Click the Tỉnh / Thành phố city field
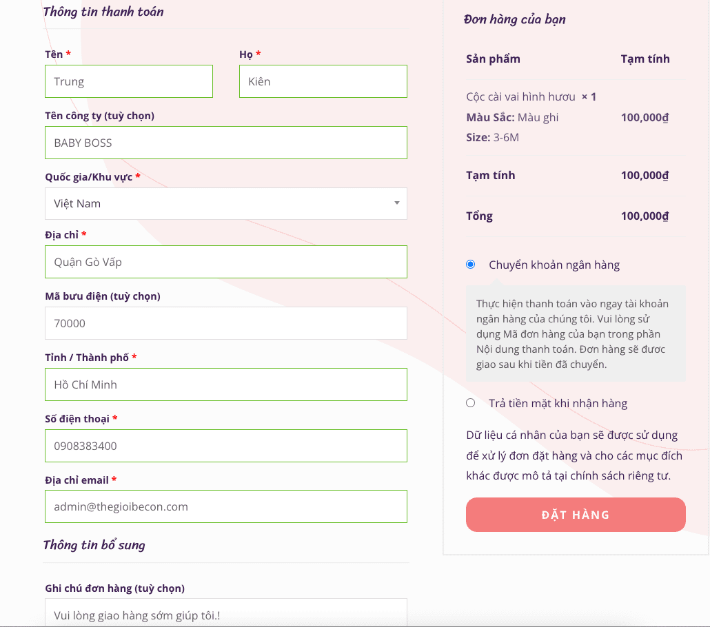The height and width of the screenshot is (627, 710). (226, 384)
